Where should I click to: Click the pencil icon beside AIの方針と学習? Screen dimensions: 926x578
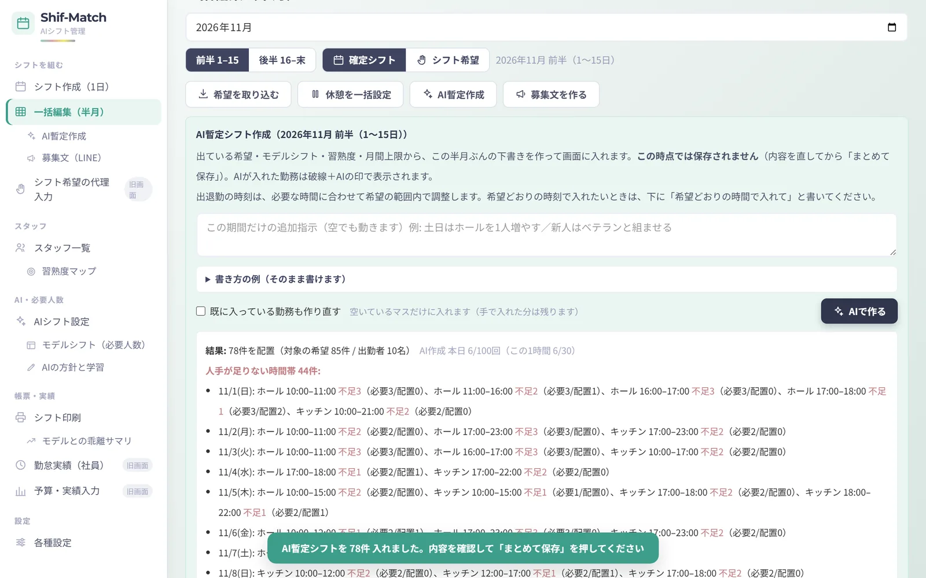tap(31, 368)
